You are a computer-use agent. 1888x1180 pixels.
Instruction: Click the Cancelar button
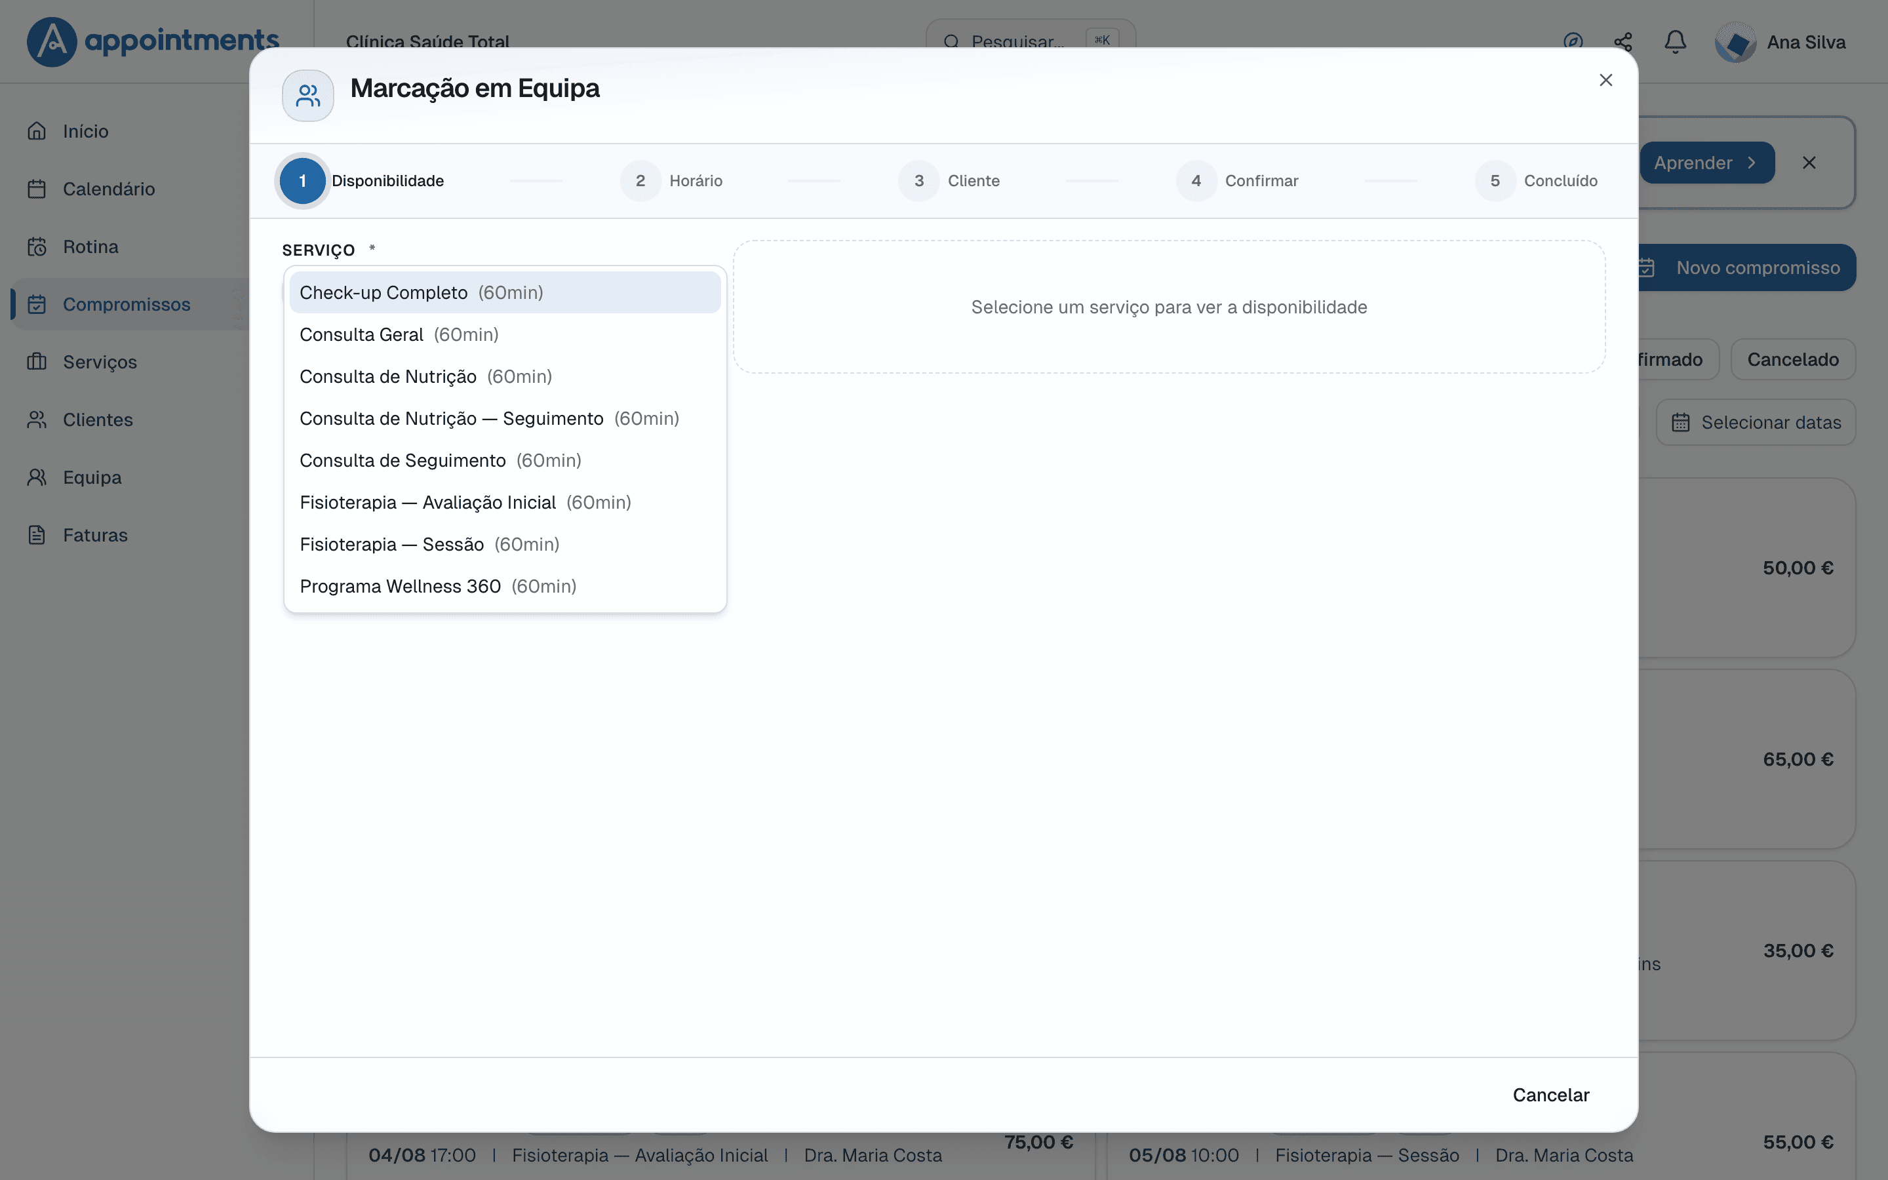1550,1095
